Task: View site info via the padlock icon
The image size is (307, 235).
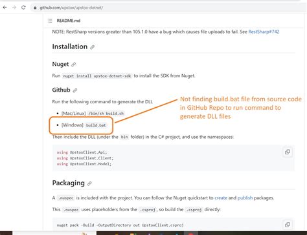Action: click(35, 8)
